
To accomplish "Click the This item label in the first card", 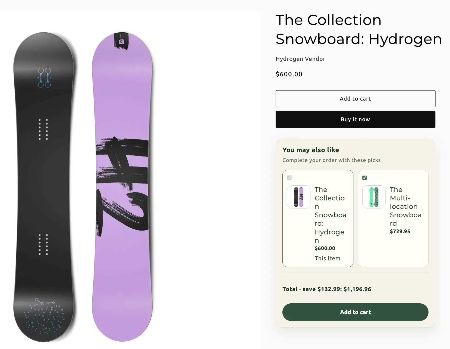I will coord(328,258).
